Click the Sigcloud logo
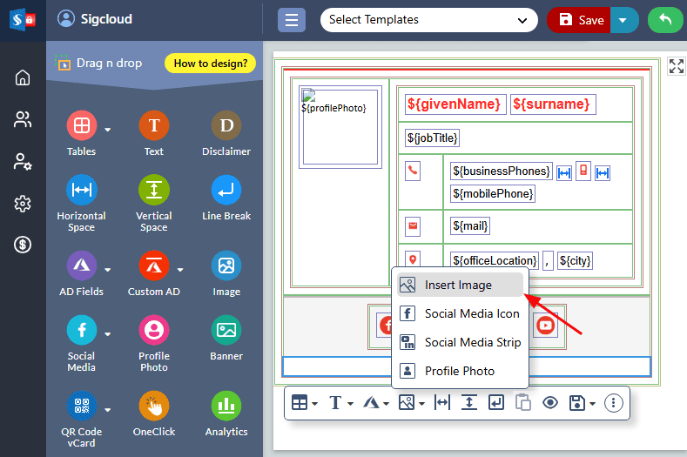Viewport: 687px width, 457px height. 23,20
